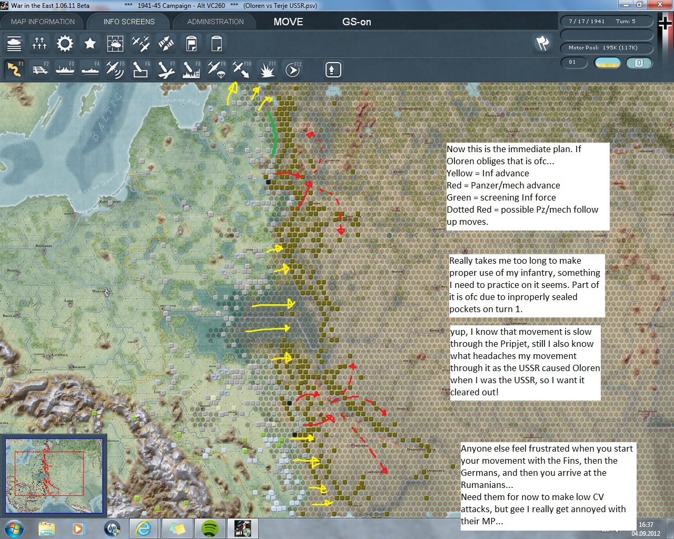Open the production gear icon screen
Image resolution: width=674 pixels, height=539 pixels.
(65, 43)
